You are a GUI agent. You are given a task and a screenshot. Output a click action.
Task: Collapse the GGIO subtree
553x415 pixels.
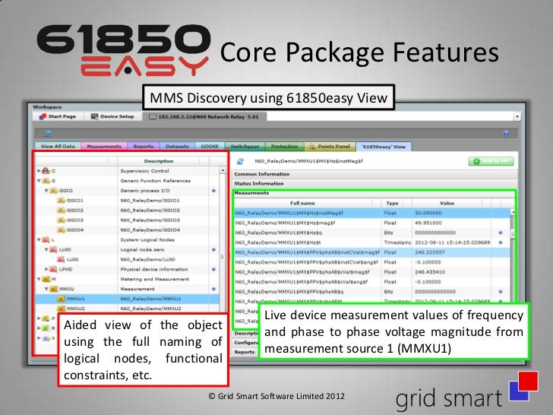click(46, 191)
